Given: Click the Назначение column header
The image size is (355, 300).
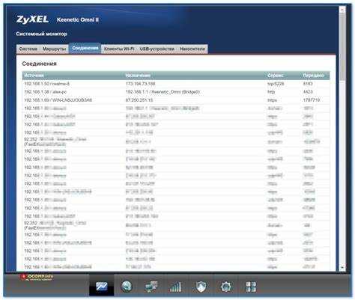Looking at the screenshot, I should tap(138, 76).
